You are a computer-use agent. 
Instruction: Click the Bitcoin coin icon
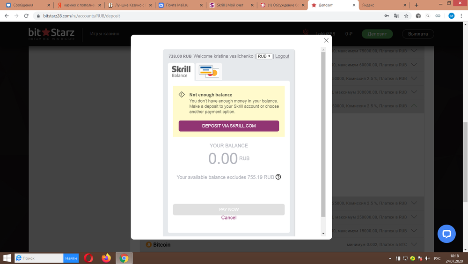pyautogui.click(x=149, y=245)
